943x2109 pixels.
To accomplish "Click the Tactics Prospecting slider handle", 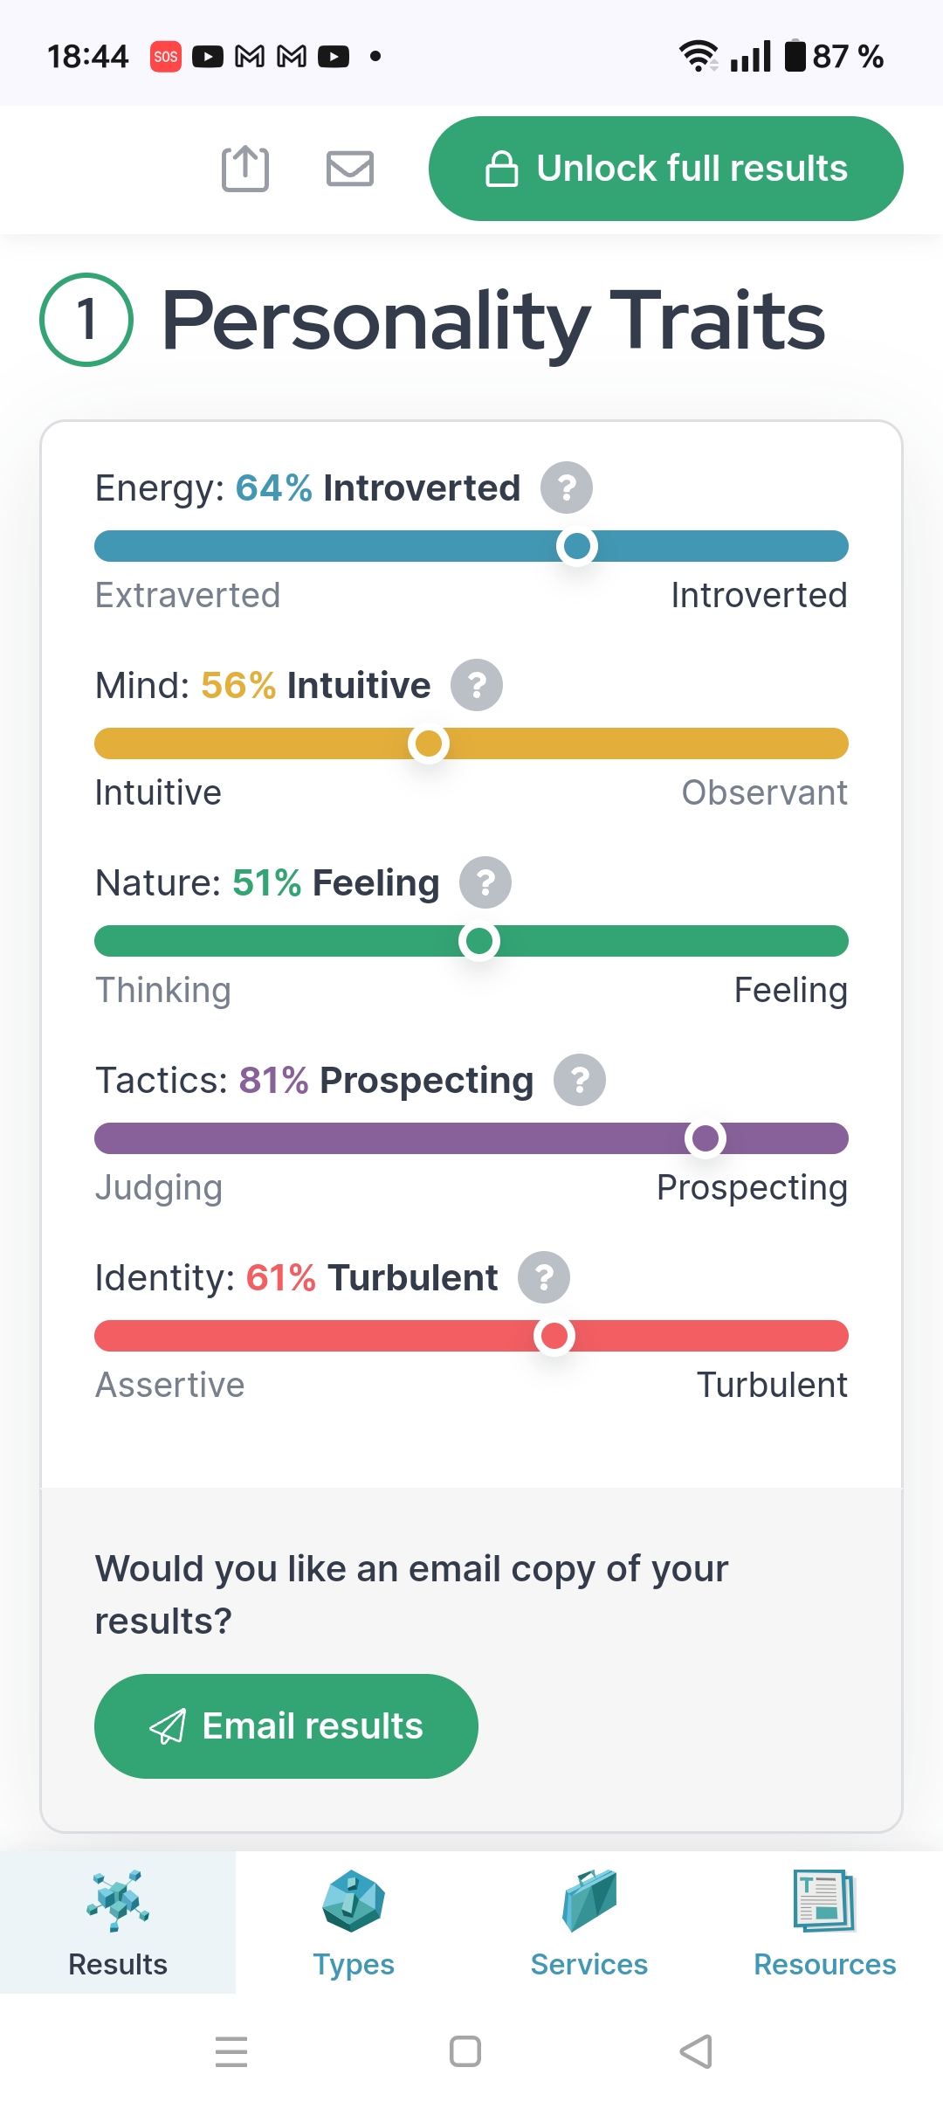I will [x=706, y=1138].
